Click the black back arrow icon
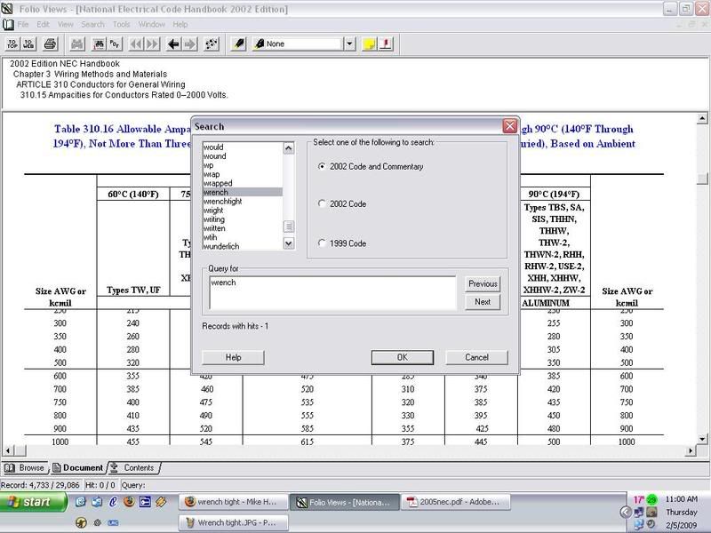 (x=173, y=44)
